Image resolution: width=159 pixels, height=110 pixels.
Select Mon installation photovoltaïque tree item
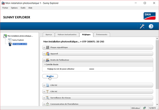[x=20, y=36]
